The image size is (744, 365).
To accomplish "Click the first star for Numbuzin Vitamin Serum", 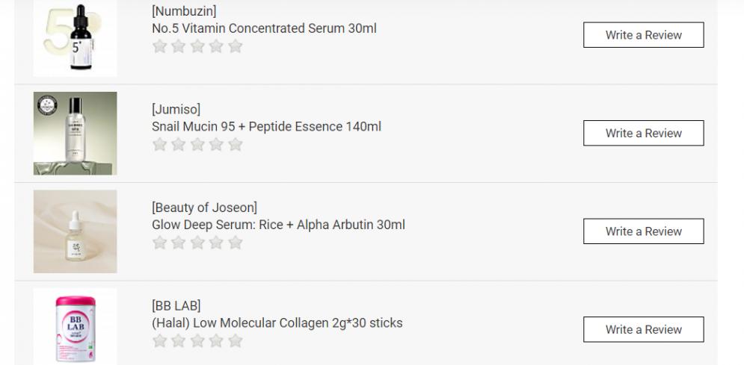I will point(159,46).
